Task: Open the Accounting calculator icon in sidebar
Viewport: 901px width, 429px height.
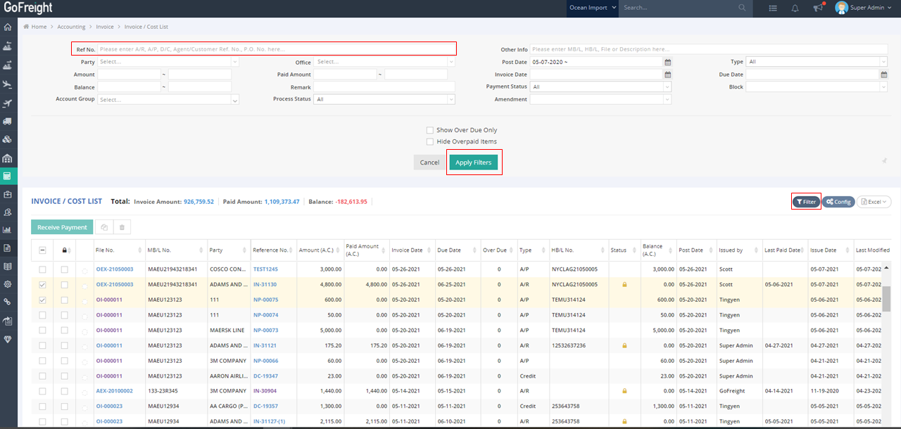Action: click(8, 177)
